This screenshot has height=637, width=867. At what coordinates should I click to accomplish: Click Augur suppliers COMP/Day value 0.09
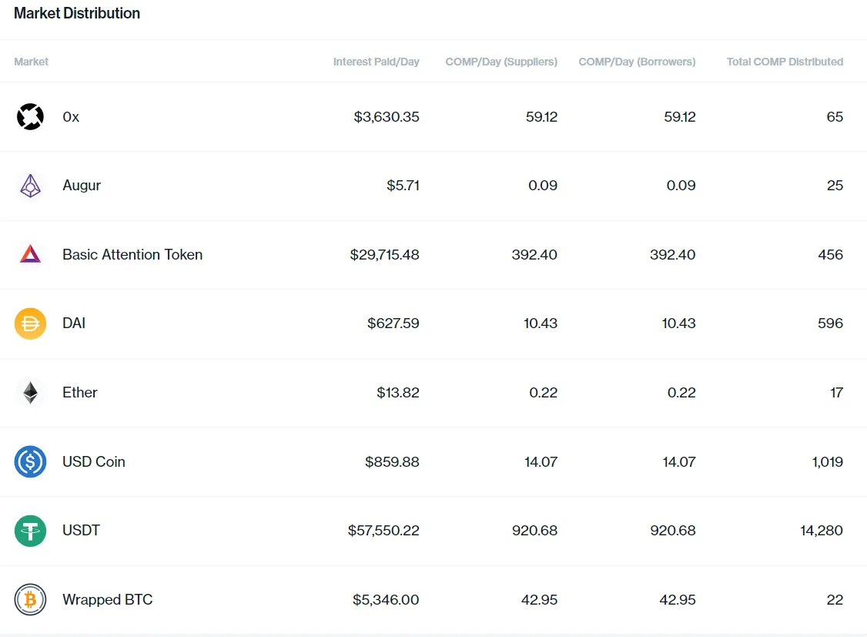543,185
